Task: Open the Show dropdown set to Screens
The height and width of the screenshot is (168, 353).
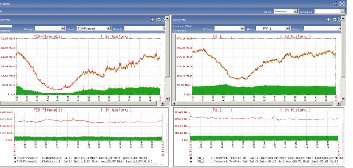Action: tap(286, 11)
